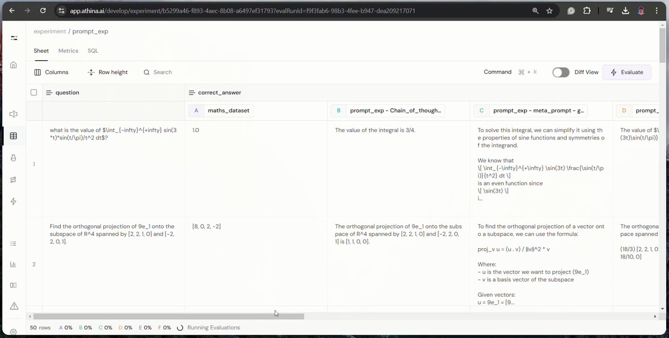Switch to the Metrics tab
The image size is (669, 338).
[x=68, y=51]
